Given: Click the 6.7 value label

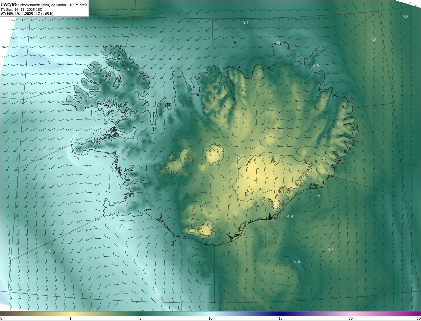Looking at the screenshot, I should 52,250.
